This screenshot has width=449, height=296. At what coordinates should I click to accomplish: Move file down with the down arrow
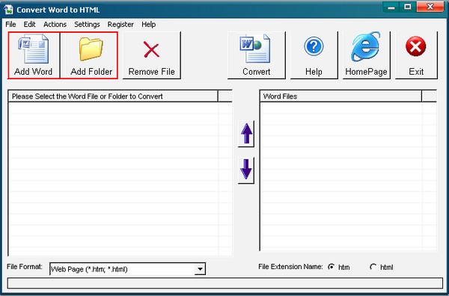(246, 170)
